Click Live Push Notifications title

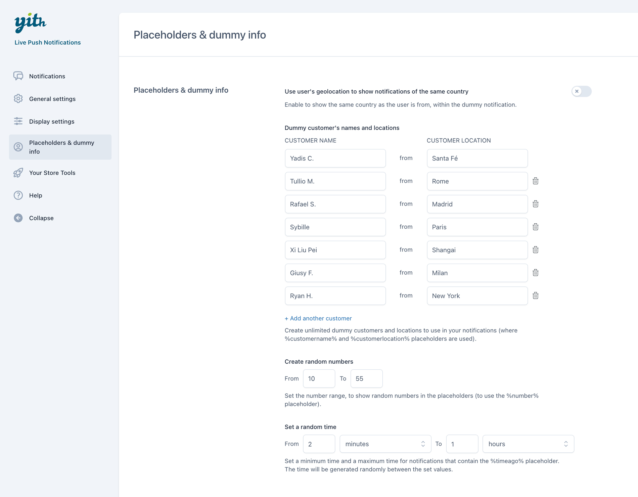pos(48,42)
